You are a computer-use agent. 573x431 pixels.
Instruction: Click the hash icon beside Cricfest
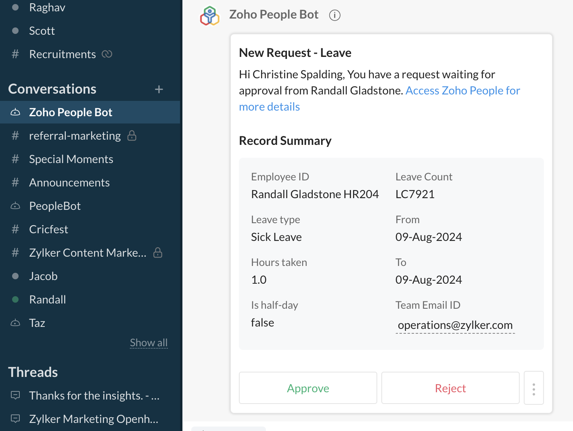[x=15, y=229]
